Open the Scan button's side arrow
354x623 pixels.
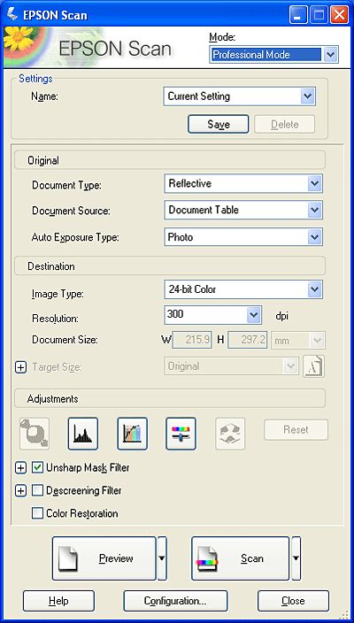tap(296, 558)
